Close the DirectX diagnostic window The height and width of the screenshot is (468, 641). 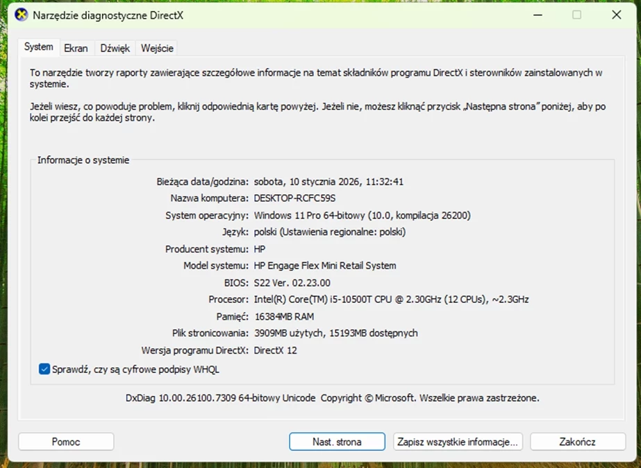[x=614, y=15]
